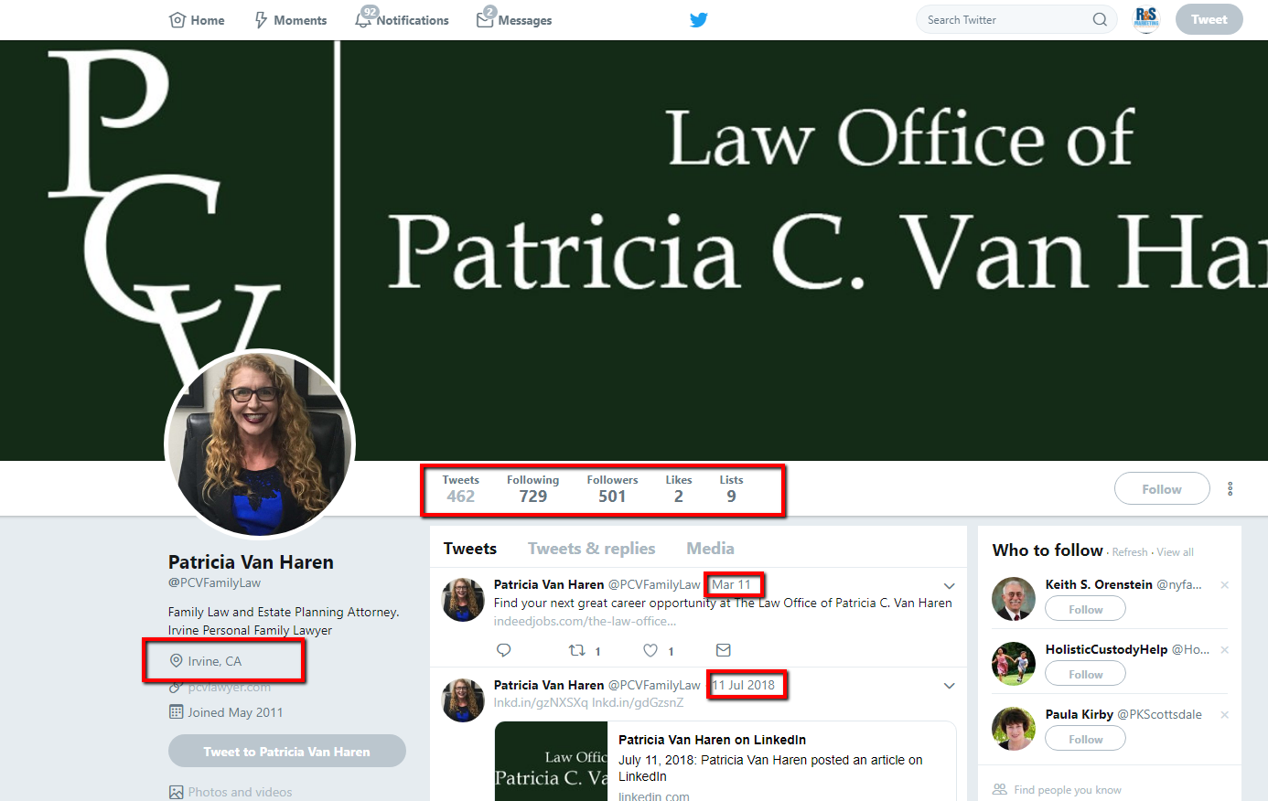Open the Tweets count 462
The height and width of the screenshot is (801, 1268).
461,489
